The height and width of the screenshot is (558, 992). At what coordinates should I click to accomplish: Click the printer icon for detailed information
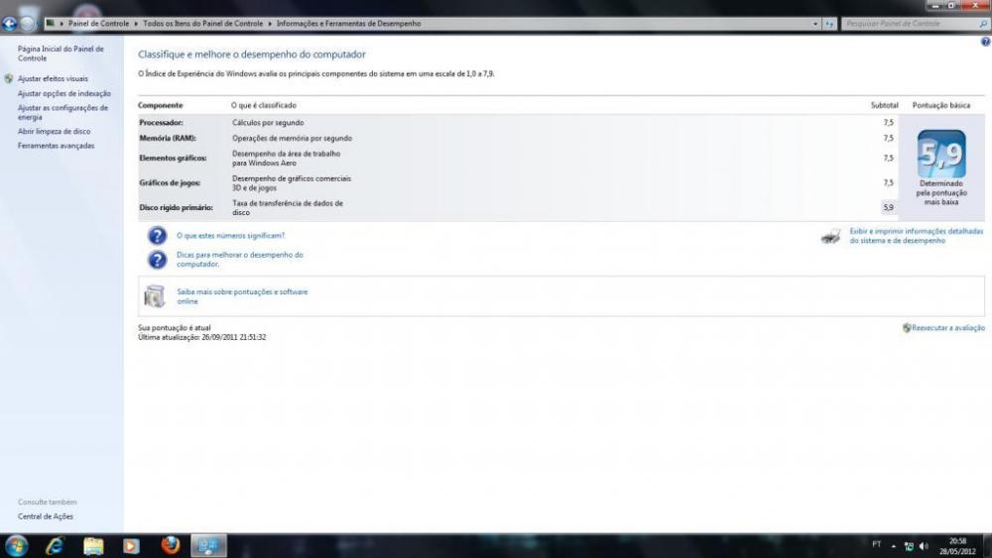click(831, 237)
